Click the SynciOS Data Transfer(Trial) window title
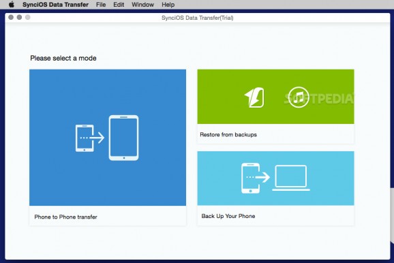Viewport: 394px width, 263px height. point(197,18)
